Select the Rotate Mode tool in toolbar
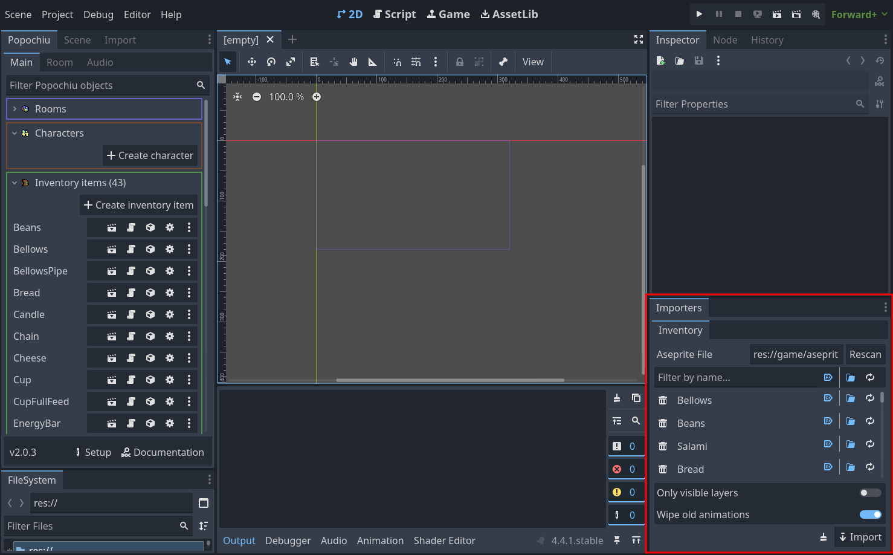The width and height of the screenshot is (893, 555). [271, 62]
